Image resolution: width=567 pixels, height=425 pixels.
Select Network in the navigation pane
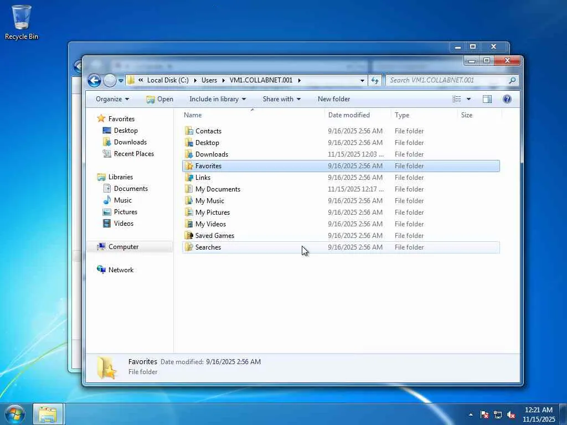click(x=121, y=270)
